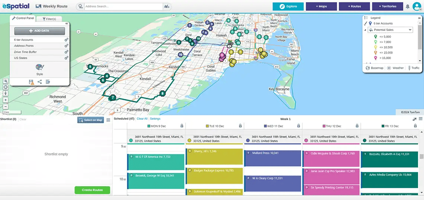Click the Legend list icon

pyautogui.click(x=366, y=17)
